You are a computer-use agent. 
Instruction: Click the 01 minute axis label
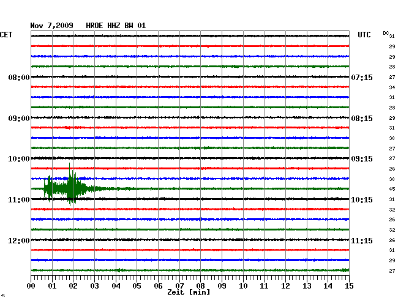click(x=52, y=285)
